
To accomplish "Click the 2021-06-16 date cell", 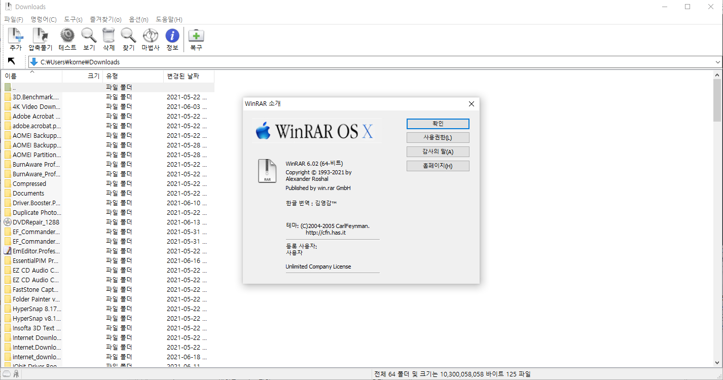I will pyautogui.click(x=187, y=260).
